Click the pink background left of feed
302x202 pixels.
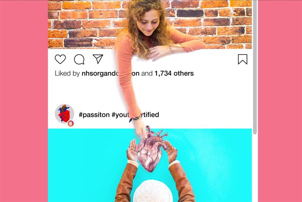click(x=24, y=101)
